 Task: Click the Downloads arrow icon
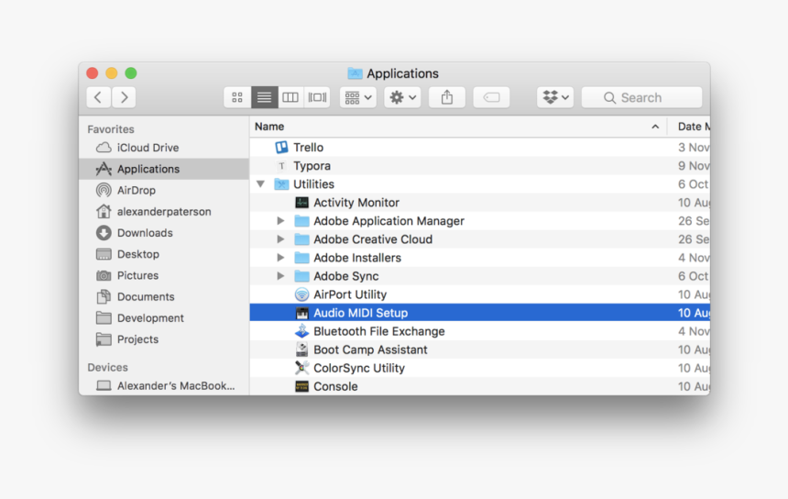pos(104,233)
